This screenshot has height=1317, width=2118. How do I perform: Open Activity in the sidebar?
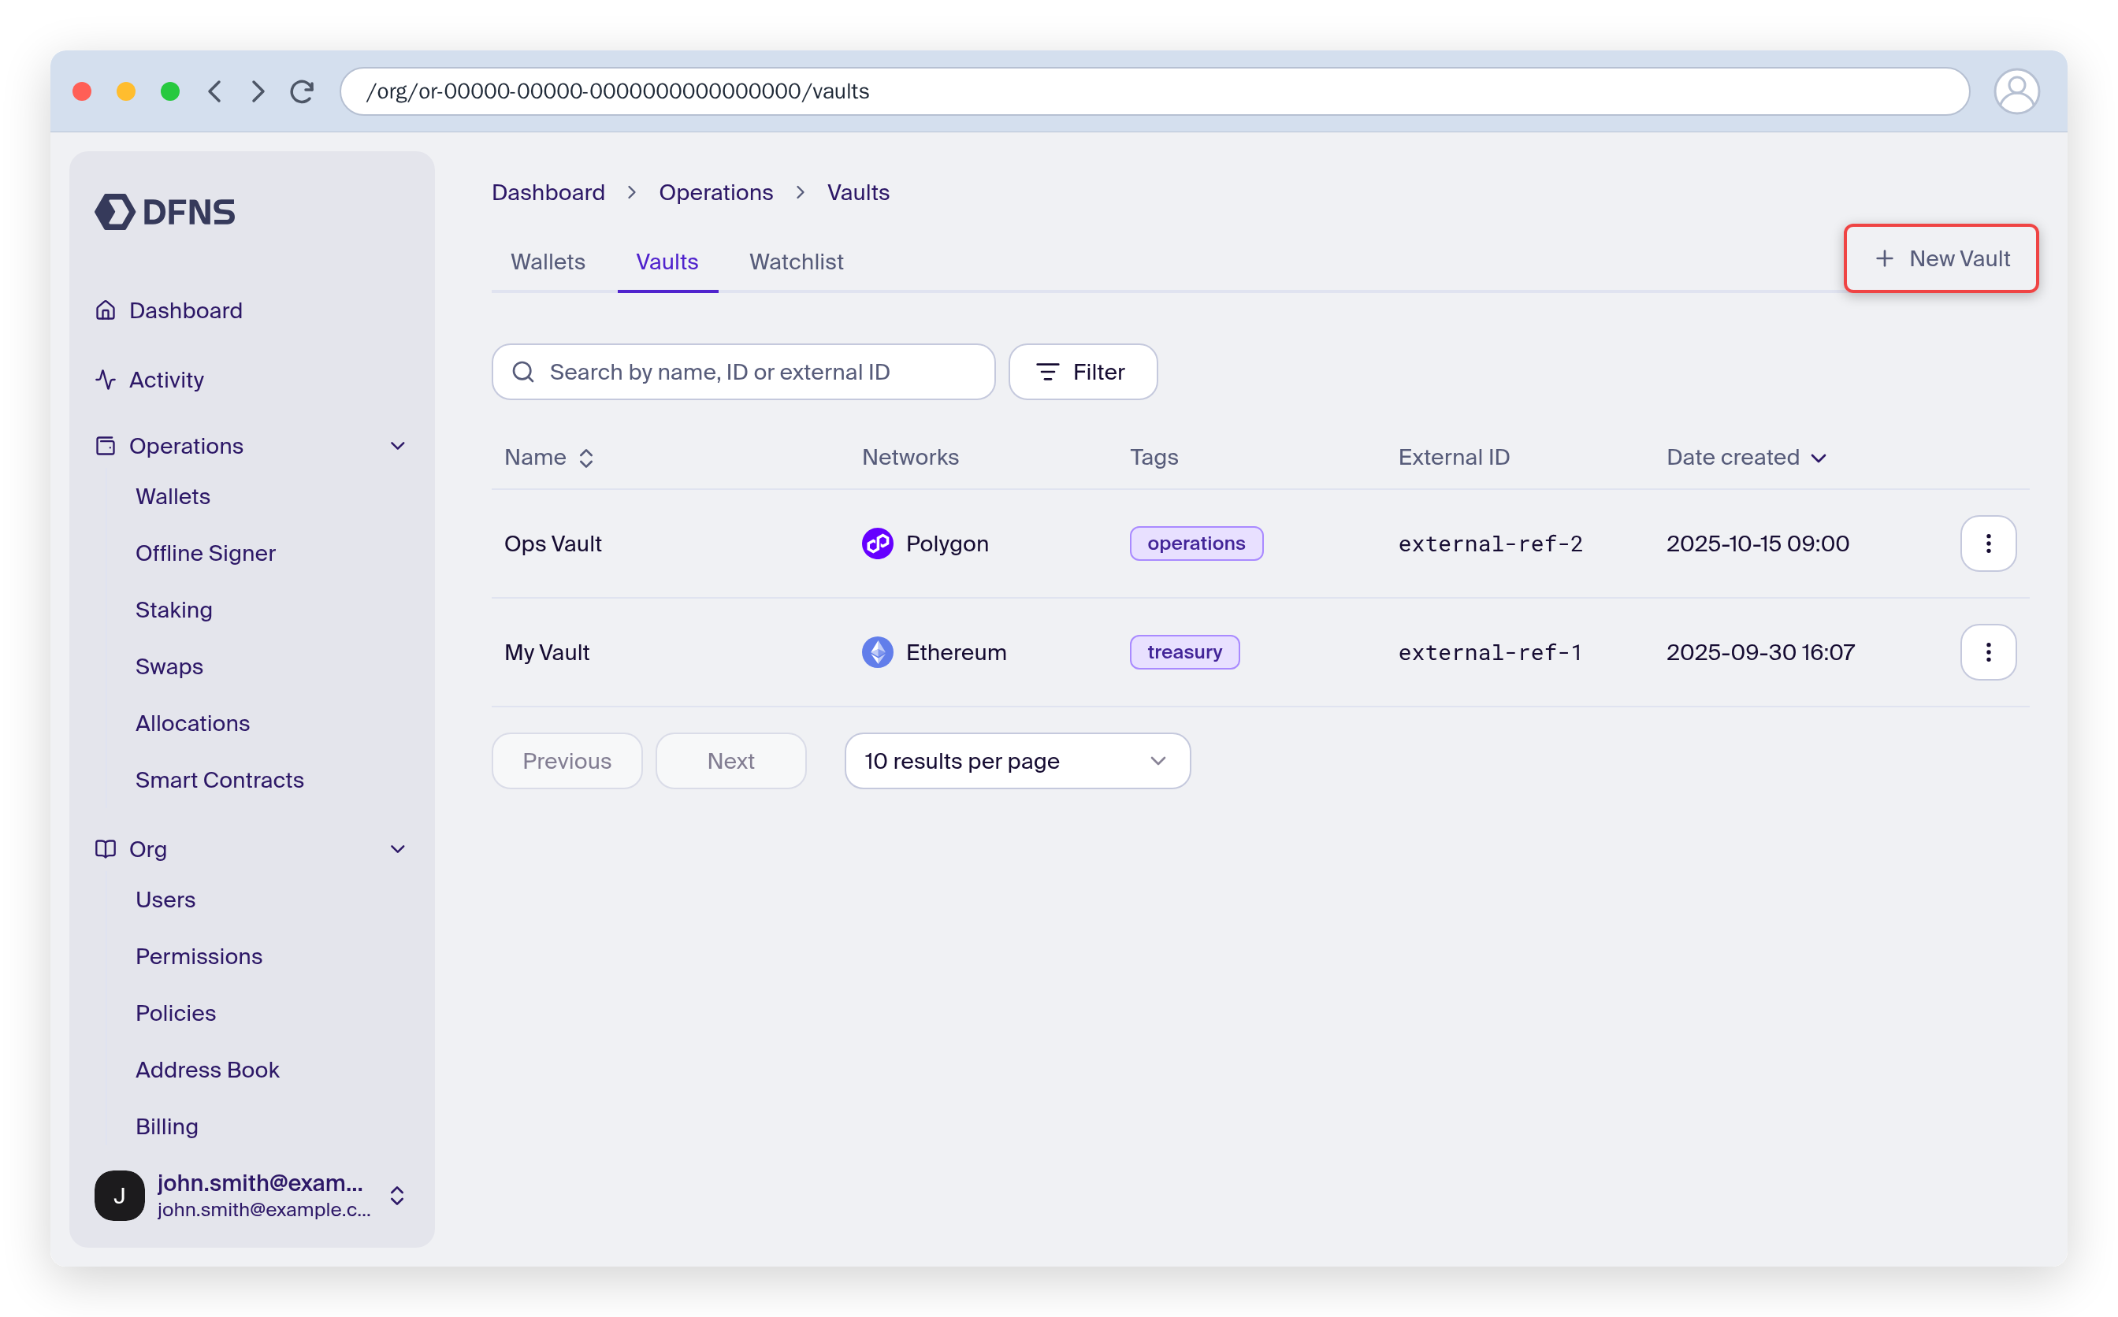pyautogui.click(x=165, y=380)
